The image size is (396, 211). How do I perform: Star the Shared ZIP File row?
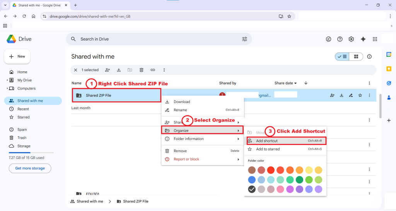pos(360,95)
